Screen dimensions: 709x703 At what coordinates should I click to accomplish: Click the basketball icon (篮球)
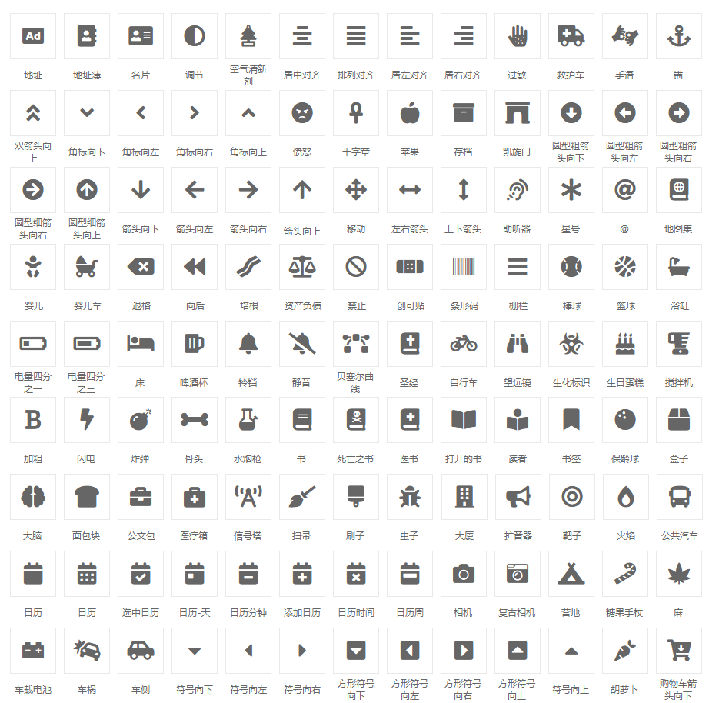(x=625, y=267)
